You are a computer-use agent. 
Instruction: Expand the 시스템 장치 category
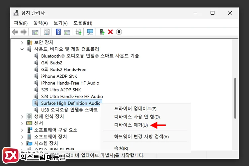point(22,144)
